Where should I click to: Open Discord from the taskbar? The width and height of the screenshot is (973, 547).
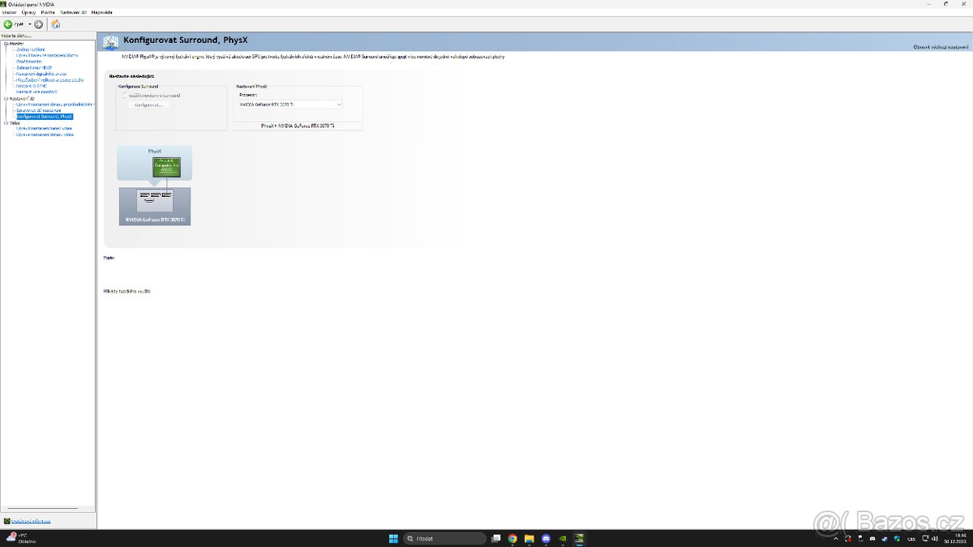pos(546,538)
